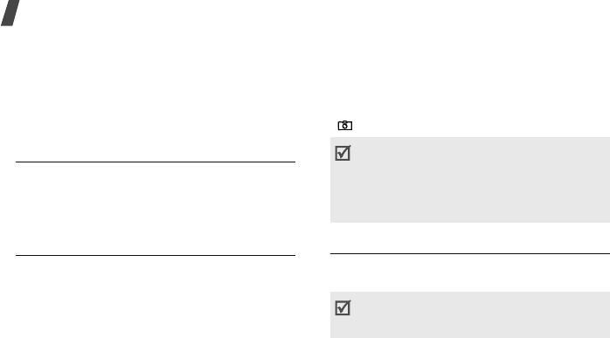Click the slanted dark header graphic

coord(10,13)
